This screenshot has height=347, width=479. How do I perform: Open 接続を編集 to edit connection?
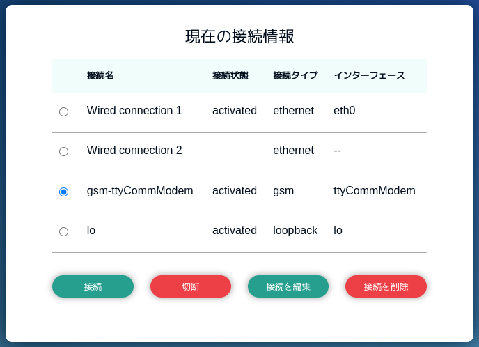pyautogui.click(x=288, y=286)
